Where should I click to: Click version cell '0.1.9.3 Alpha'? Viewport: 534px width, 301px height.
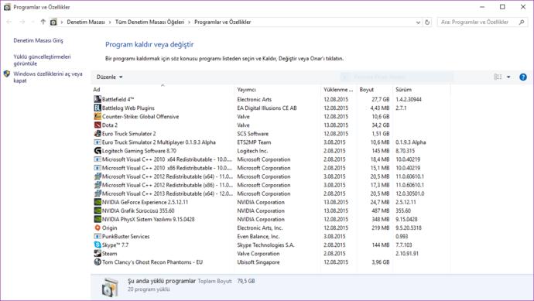click(x=410, y=142)
